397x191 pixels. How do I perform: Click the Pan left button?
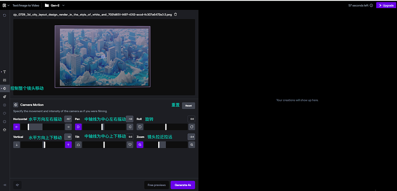78,127
